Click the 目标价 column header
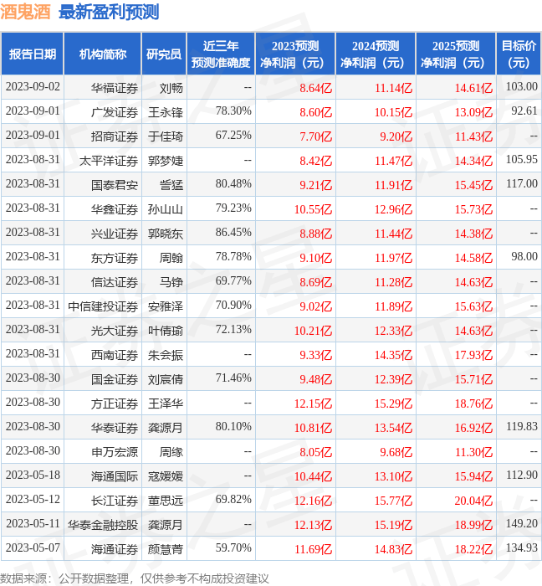Screen dimensions: 542x586 point(519,54)
